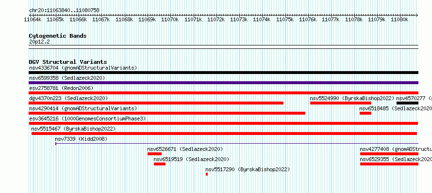Click the 11067k ruler tick label

[x=101, y=19]
